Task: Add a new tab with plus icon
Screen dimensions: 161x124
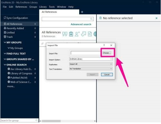Action: (x=82, y=12)
